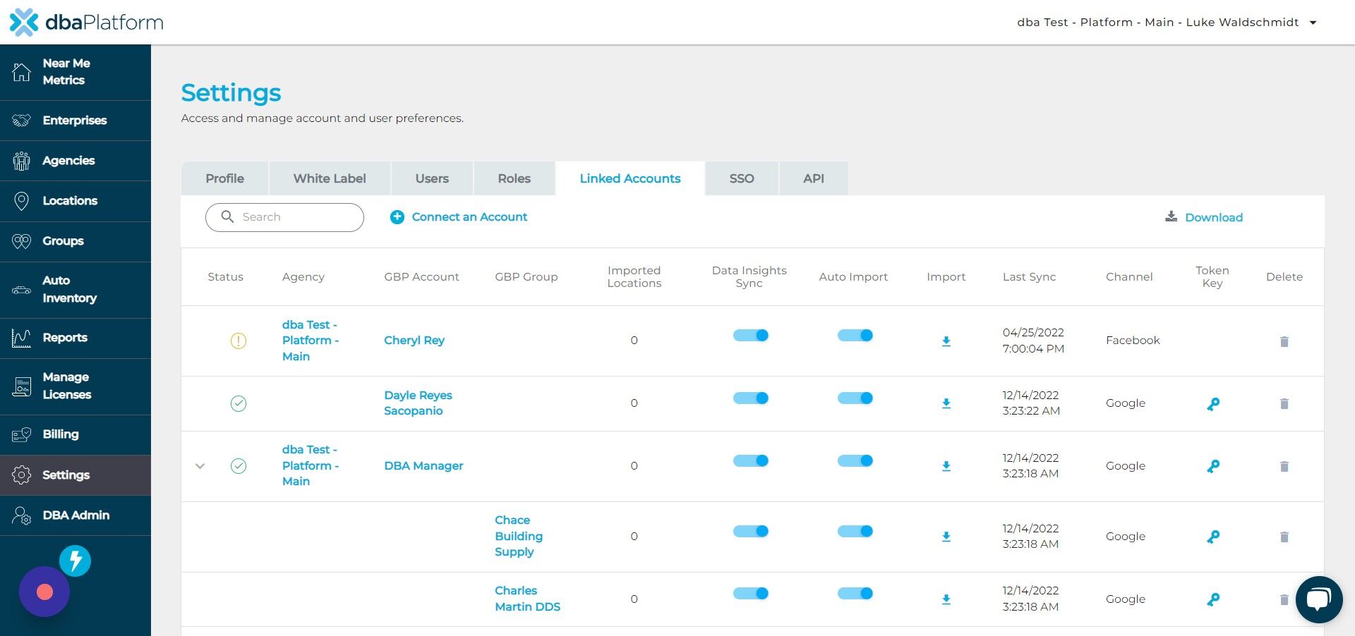Open token key for Dayle Reyes Sacopanio
This screenshot has height=636, width=1355.
(x=1213, y=404)
